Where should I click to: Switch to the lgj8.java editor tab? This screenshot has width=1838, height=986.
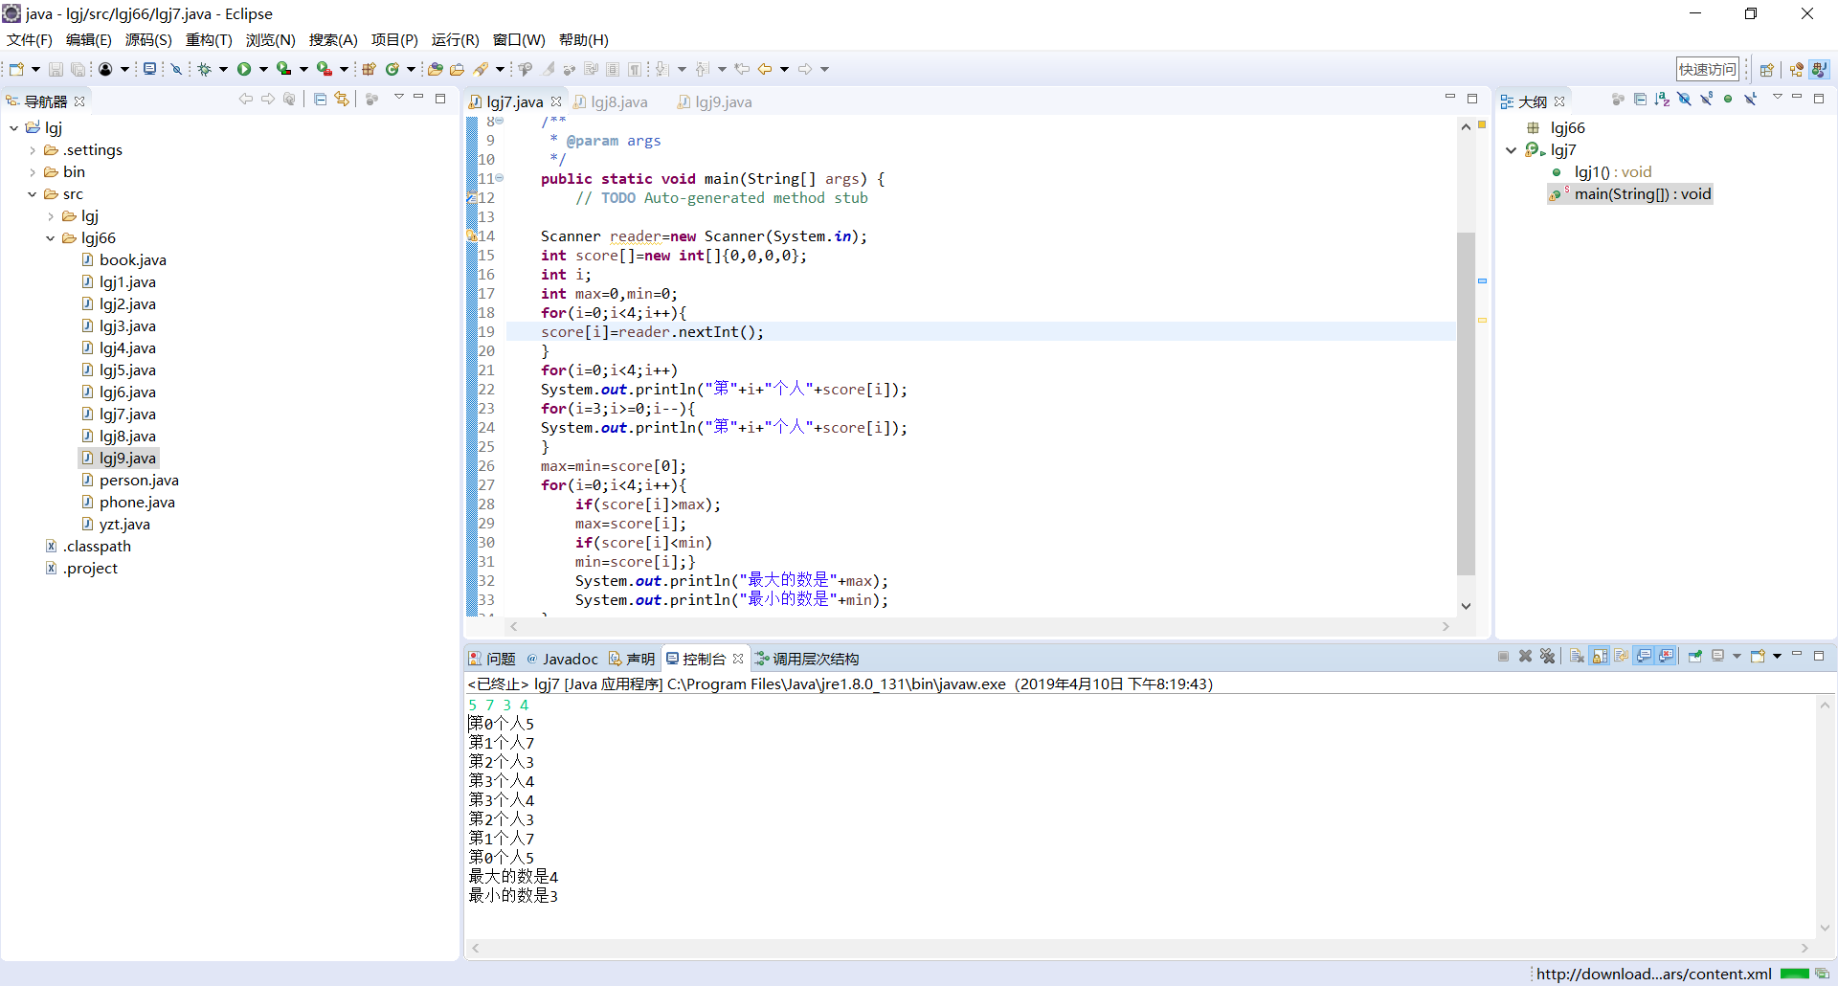click(618, 102)
